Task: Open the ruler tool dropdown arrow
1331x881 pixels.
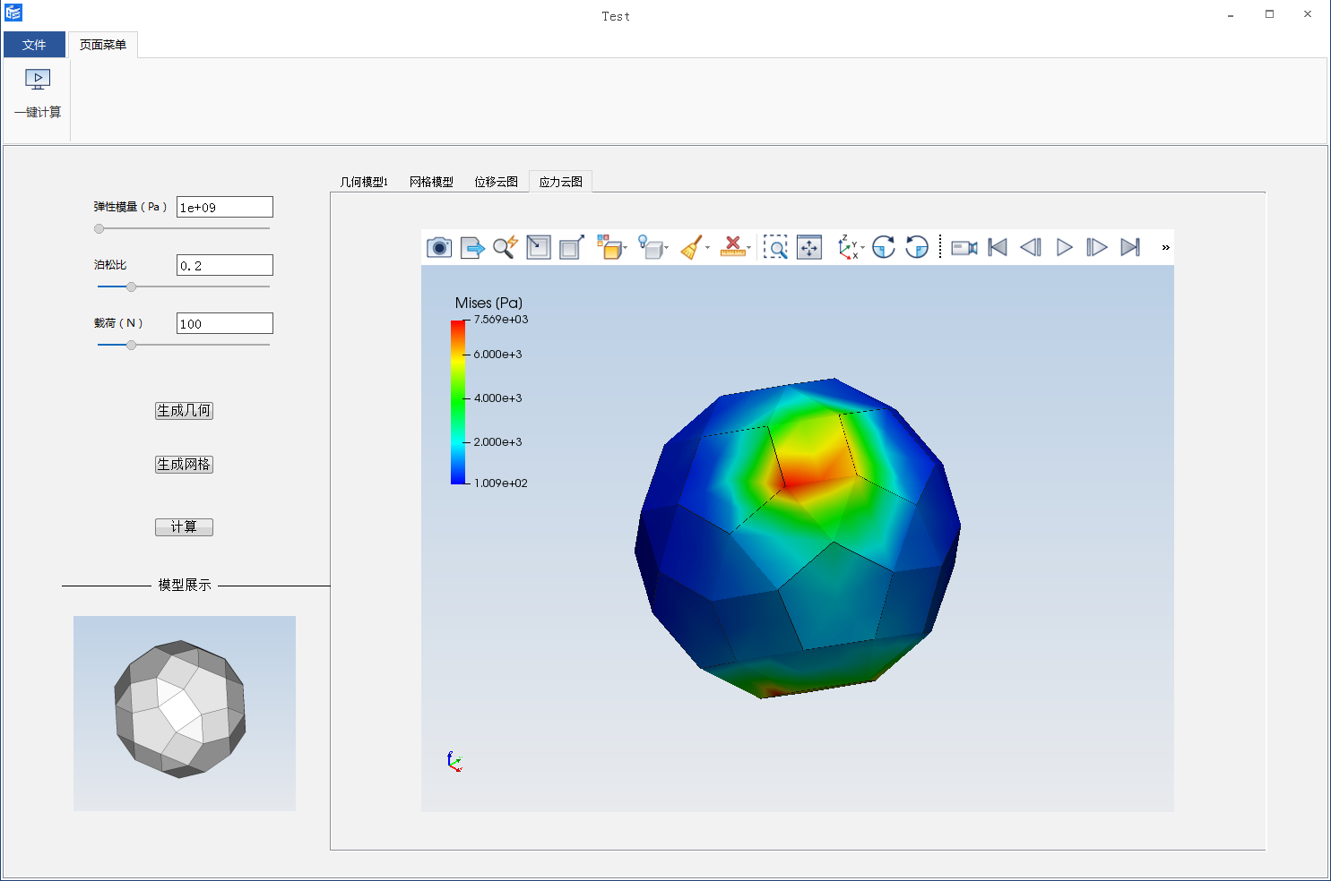Action: [749, 248]
